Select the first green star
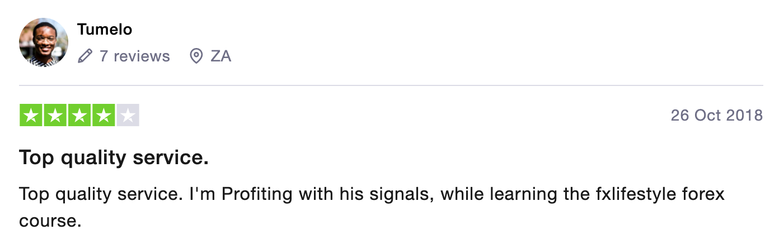Screen dimensions: 784x244 tap(31, 115)
